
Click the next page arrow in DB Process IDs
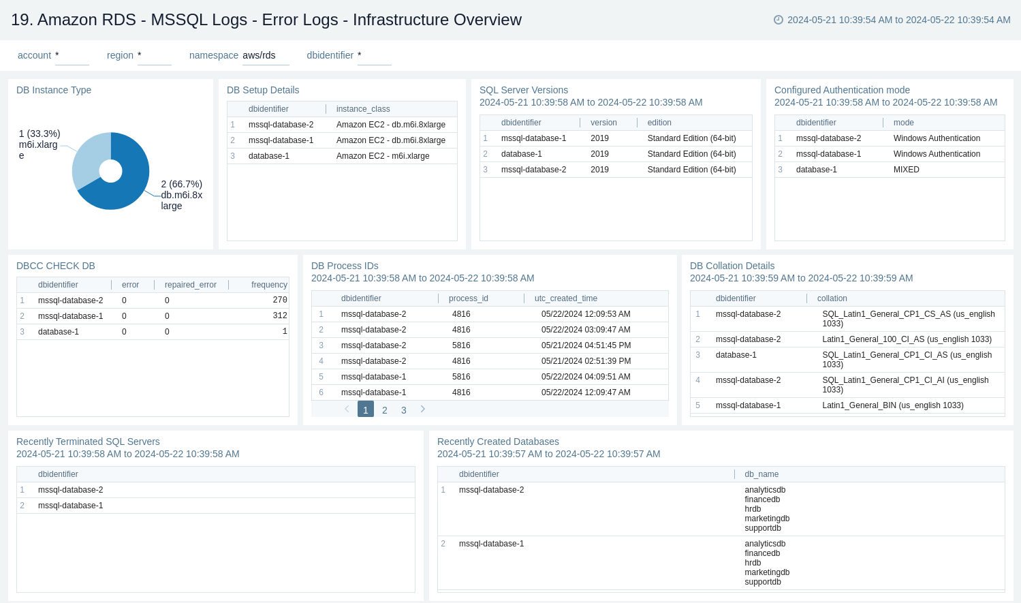(422, 409)
